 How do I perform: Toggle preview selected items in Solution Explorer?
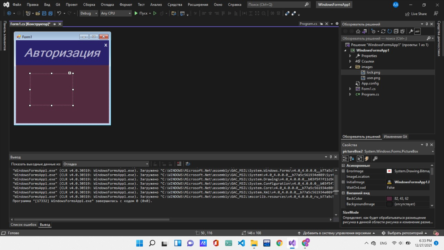click(417, 31)
